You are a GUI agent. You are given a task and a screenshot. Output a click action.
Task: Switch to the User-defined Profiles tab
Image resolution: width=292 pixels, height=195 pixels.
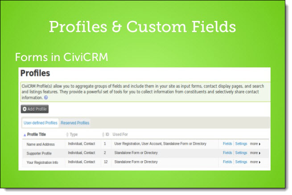coord(41,123)
